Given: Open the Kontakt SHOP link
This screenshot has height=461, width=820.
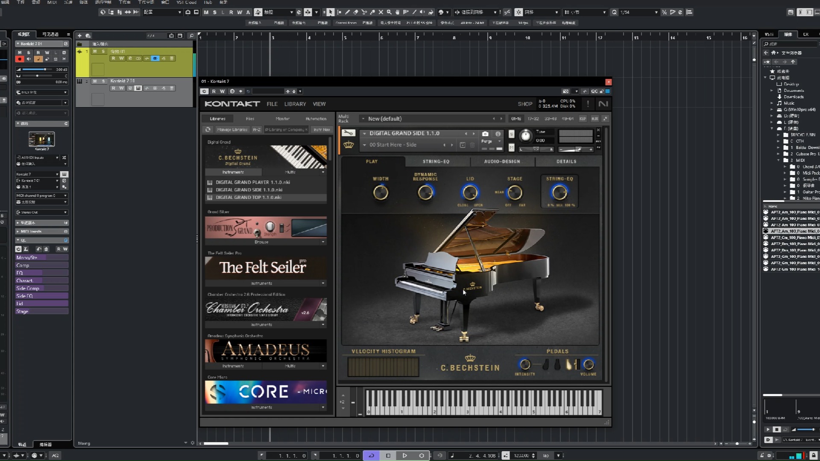Looking at the screenshot, I should 525,104.
